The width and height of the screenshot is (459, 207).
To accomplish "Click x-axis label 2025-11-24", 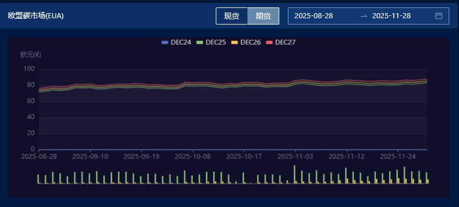I will 398,157.
